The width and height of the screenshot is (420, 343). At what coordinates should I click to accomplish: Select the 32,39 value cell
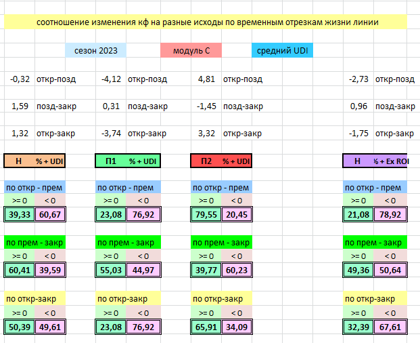[358, 327]
